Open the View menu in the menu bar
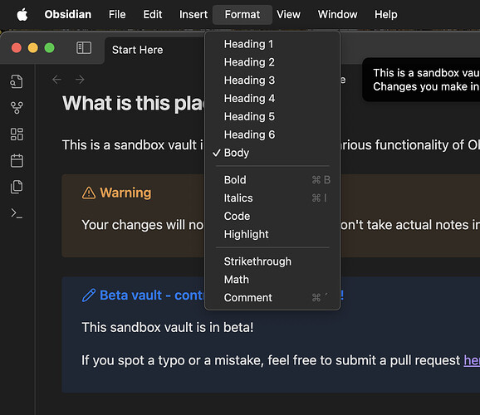This screenshot has height=415, width=480. pos(289,14)
